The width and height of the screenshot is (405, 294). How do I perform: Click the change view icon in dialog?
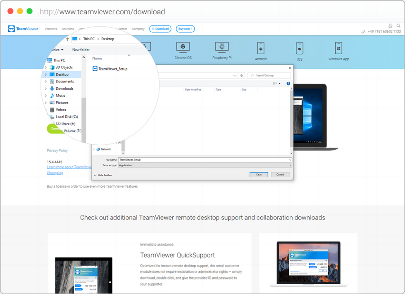click(275, 83)
